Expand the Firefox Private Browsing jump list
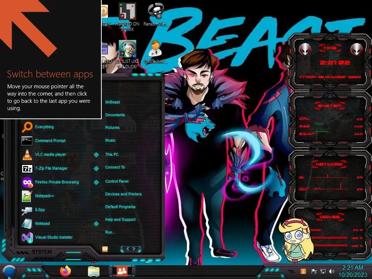Viewport: 372px width, 279px height. pos(96,182)
